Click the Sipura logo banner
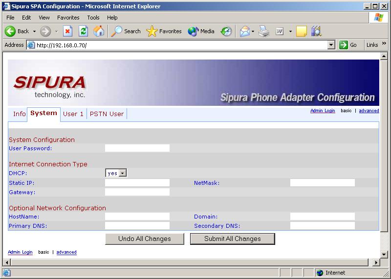The image size is (391, 279). pyautogui.click(x=193, y=82)
